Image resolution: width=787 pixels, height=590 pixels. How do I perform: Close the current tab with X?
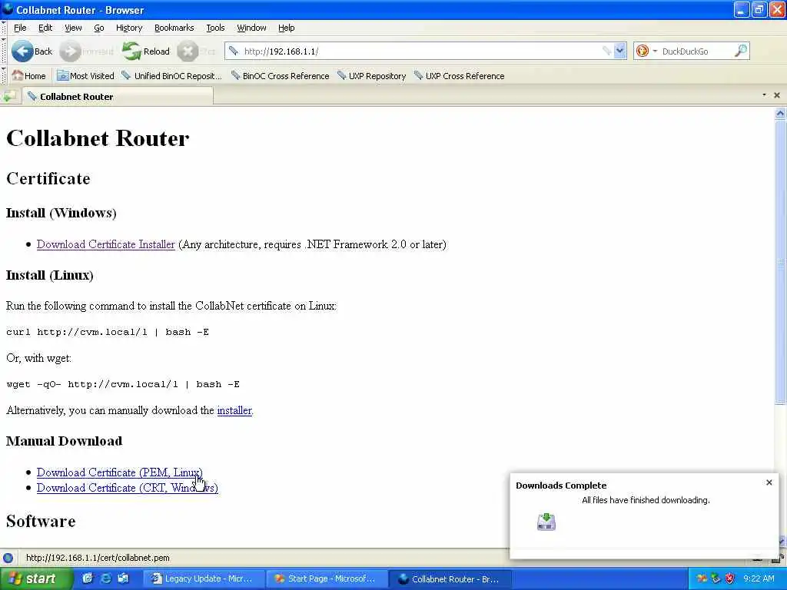(x=777, y=94)
